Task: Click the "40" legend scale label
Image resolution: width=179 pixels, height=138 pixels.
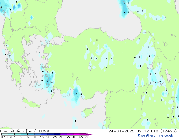Action: coord(74,137)
